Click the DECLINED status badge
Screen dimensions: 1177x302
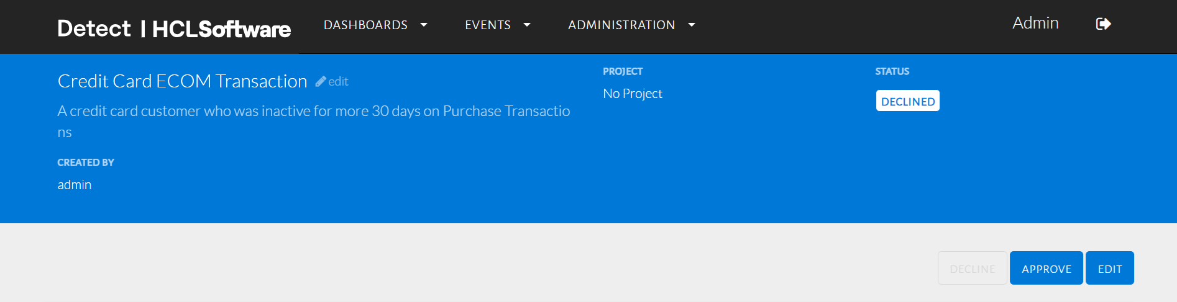click(x=907, y=101)
